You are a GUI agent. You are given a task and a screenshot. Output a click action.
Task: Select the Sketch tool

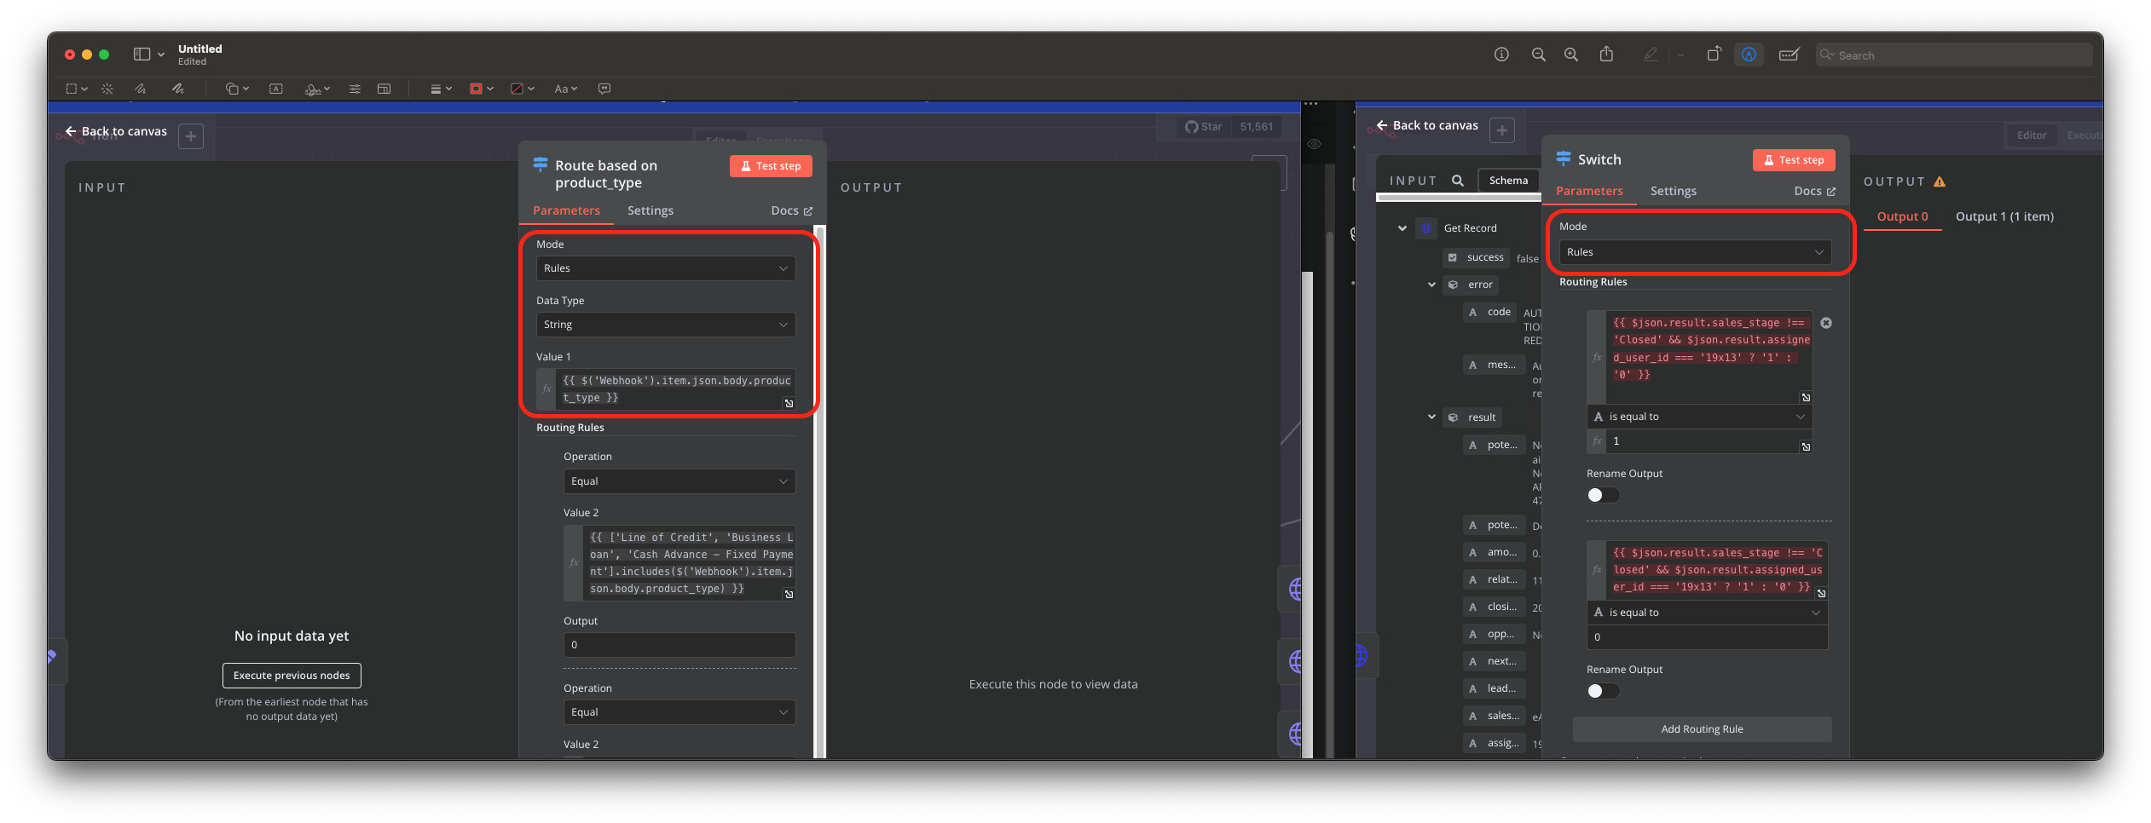141,89
